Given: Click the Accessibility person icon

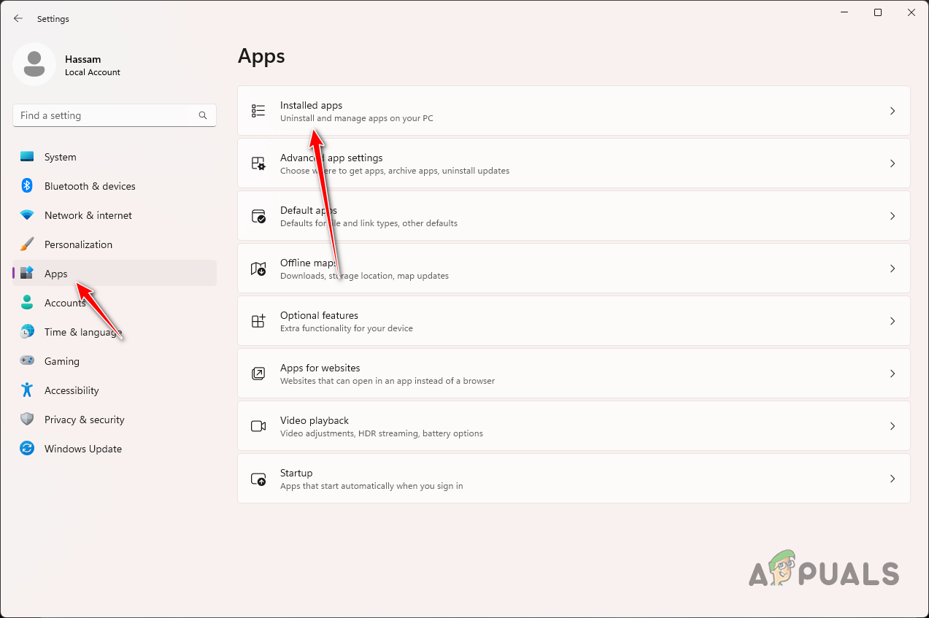Looking at the screenshot, I should [x=26, y=390].
